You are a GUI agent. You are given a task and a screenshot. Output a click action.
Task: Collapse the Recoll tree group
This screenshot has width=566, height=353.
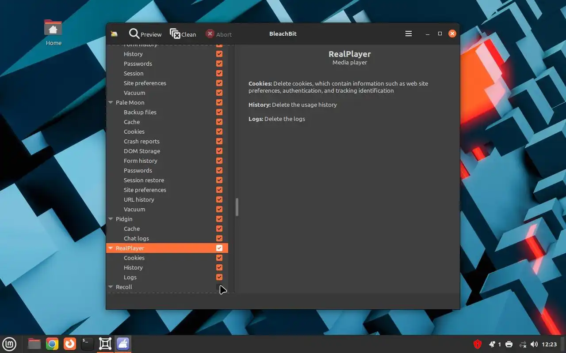tap(111, 287)
